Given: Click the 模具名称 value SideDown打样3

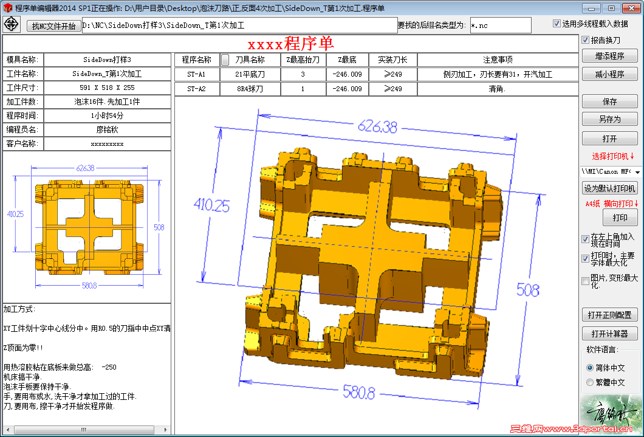Looking at the screenshot, I should click(x=107, y=60).
